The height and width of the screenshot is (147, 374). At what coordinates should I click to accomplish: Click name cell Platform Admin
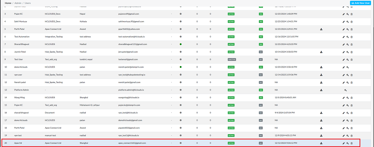[22, 90]
